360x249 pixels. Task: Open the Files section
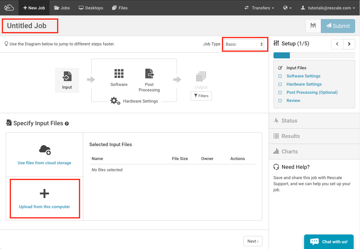tap(120, 8)
